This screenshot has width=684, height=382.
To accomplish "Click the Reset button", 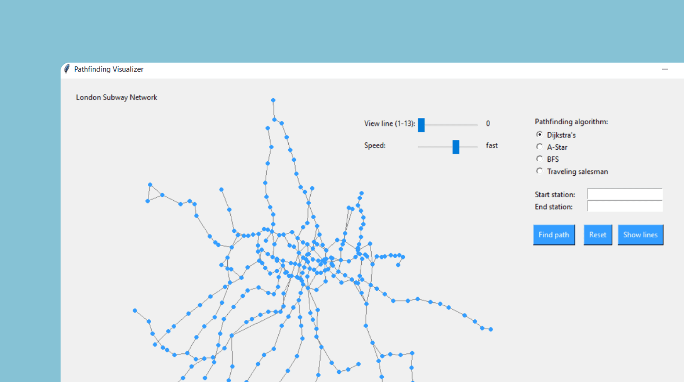I will click(598, 235).
